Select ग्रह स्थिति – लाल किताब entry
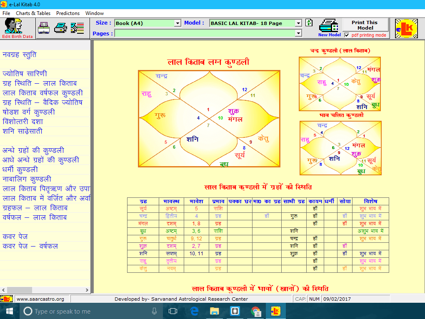The image size is (425, 319). point(40,83)
